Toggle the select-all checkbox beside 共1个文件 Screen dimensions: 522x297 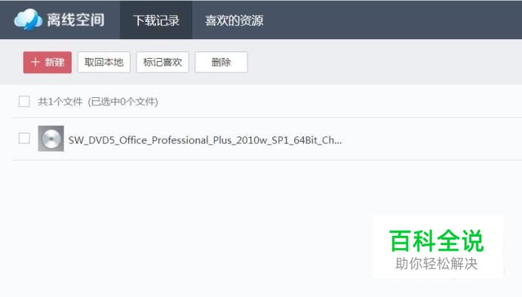click(24, 102)
